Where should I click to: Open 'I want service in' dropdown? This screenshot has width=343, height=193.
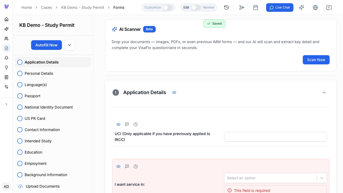pyautogui.click(x=275, y=178)
